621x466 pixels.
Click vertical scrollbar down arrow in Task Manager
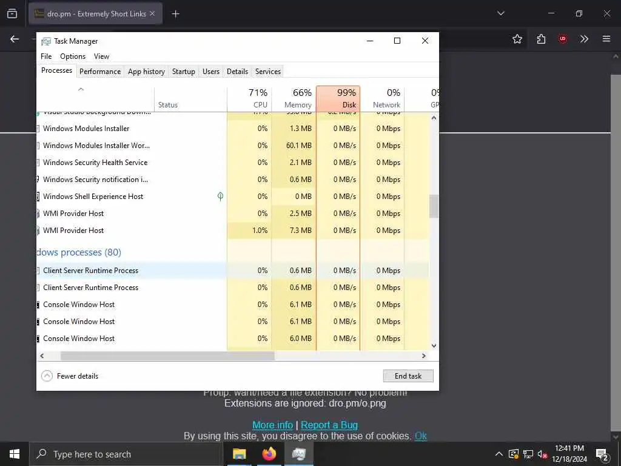(434, 345)
